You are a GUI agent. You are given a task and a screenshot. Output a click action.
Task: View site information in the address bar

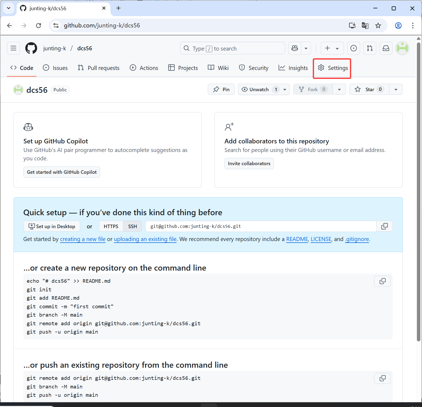(x=56, y=26)
